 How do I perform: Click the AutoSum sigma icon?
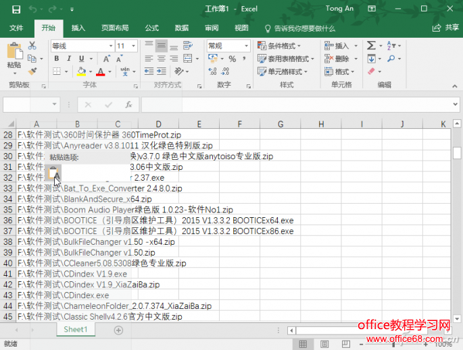tap(372, 46)
